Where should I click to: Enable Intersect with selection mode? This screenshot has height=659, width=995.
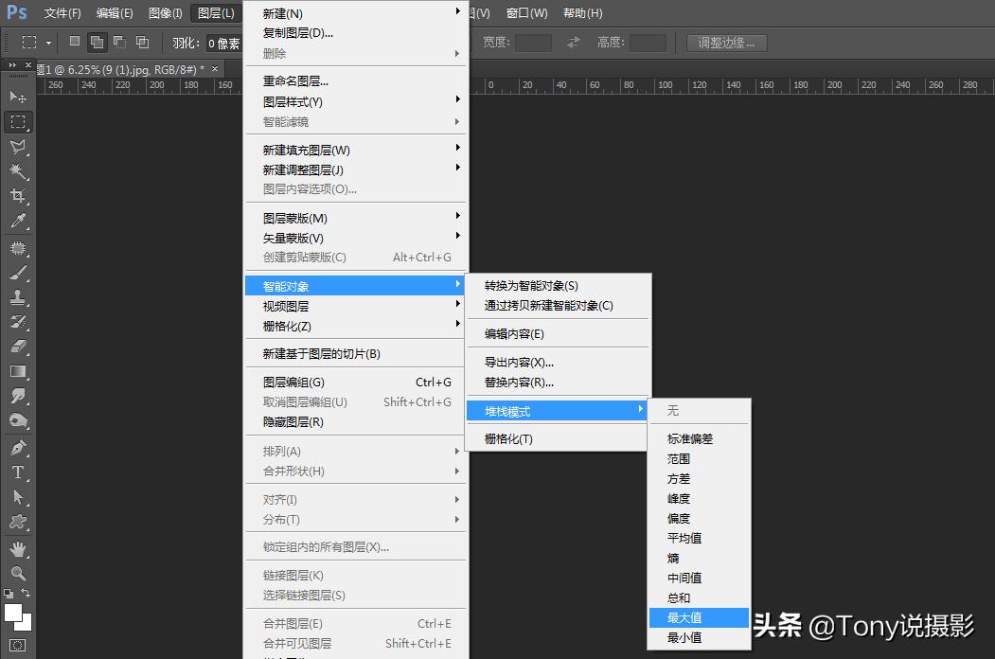pos(143,42)
